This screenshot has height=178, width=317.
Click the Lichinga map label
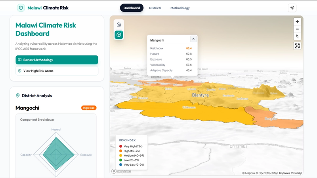(x=156, y=77)
